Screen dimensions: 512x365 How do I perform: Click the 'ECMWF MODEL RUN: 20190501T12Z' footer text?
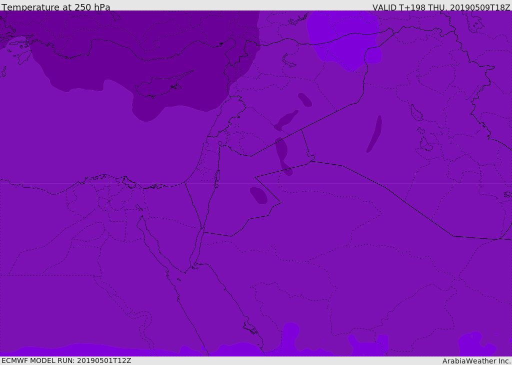point(66,361)
